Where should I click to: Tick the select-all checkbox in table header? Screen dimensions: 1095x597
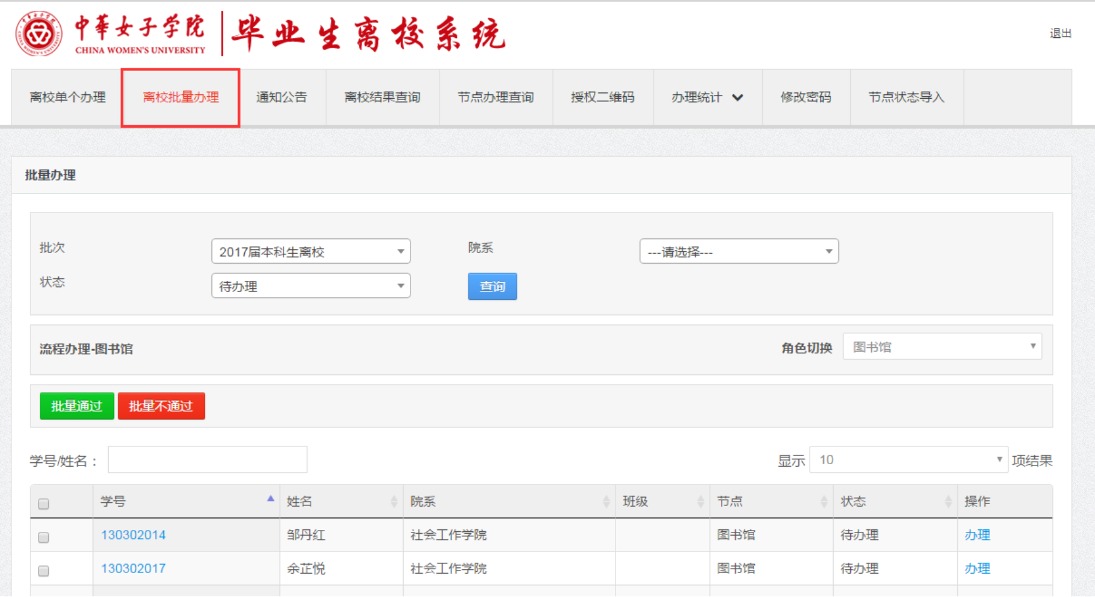pos(44,504)
